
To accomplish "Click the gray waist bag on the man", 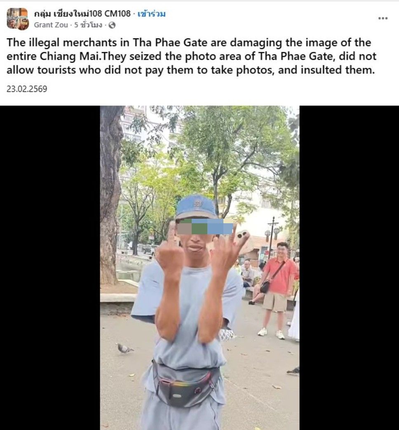I will click(186, 384).
